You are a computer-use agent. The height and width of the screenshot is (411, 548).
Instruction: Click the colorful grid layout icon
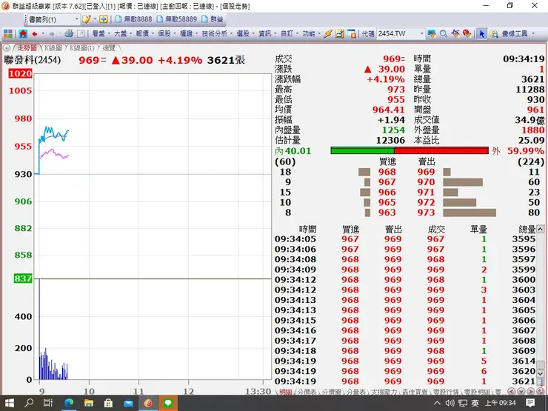click(7, 34)
